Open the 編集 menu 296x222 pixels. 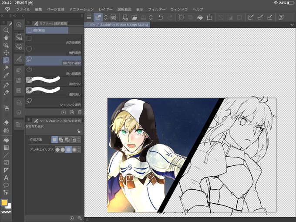[x=38, y=9]
